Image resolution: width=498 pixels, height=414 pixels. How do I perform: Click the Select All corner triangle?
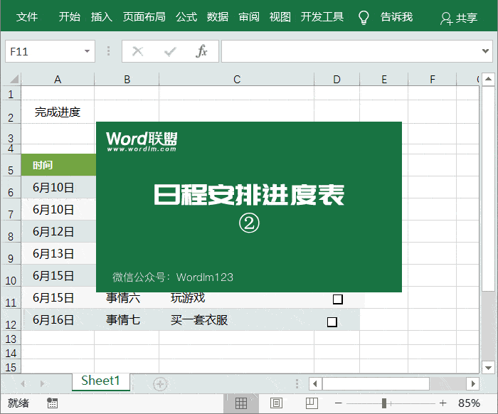tap(14, 79)
